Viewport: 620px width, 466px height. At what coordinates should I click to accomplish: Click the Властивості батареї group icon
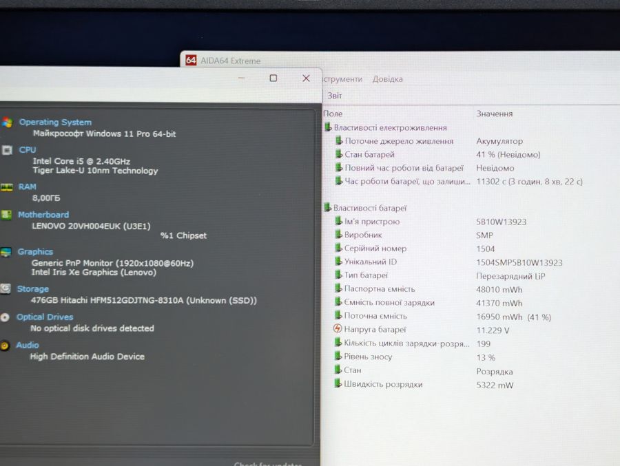(x=327, y=207)
